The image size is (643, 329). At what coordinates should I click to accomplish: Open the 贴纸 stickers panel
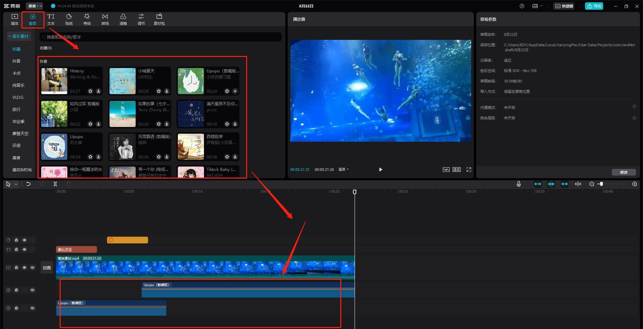69,19
